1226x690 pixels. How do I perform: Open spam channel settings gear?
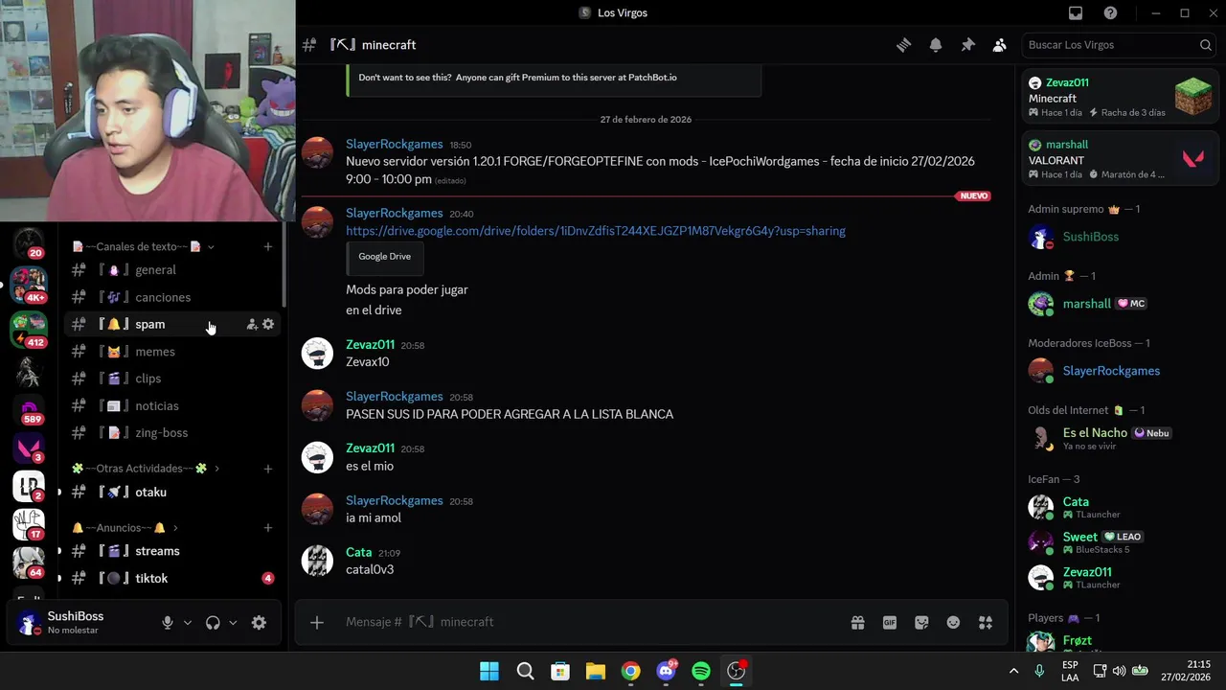[268, 324]
